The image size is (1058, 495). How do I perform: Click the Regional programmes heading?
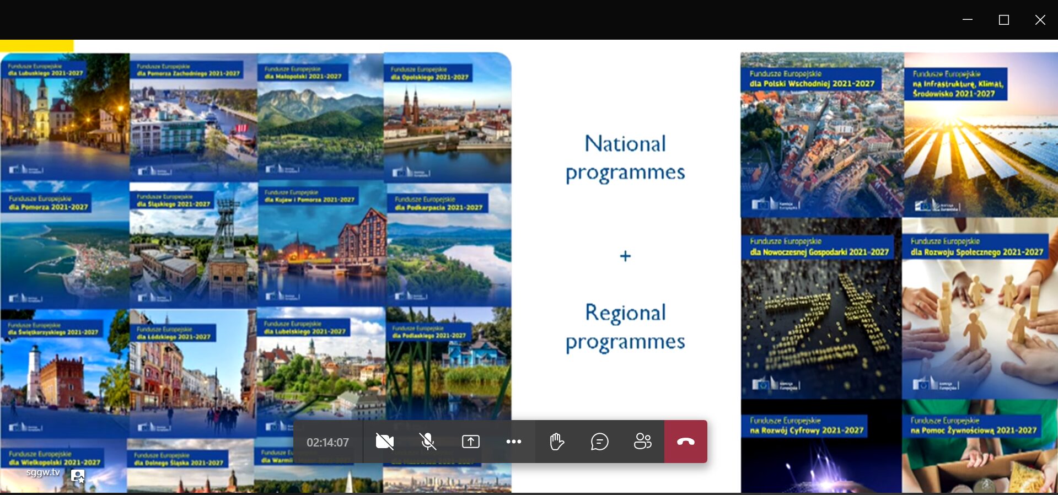(x=625, y=327)
